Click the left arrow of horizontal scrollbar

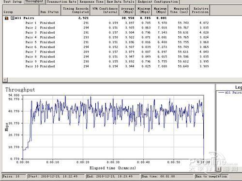tap(5, 80)
